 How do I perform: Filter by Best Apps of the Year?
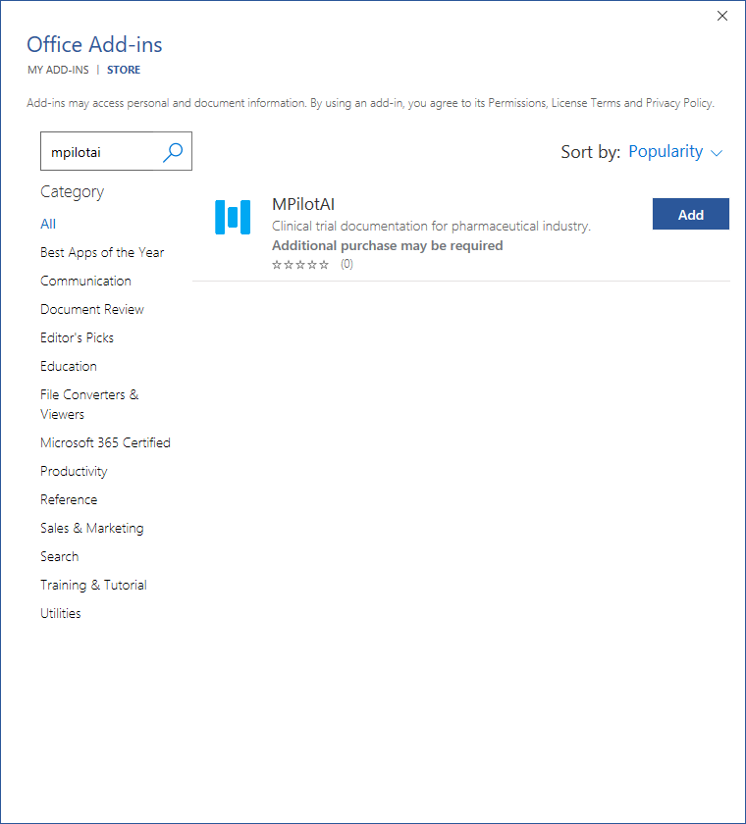coord(102,252)
